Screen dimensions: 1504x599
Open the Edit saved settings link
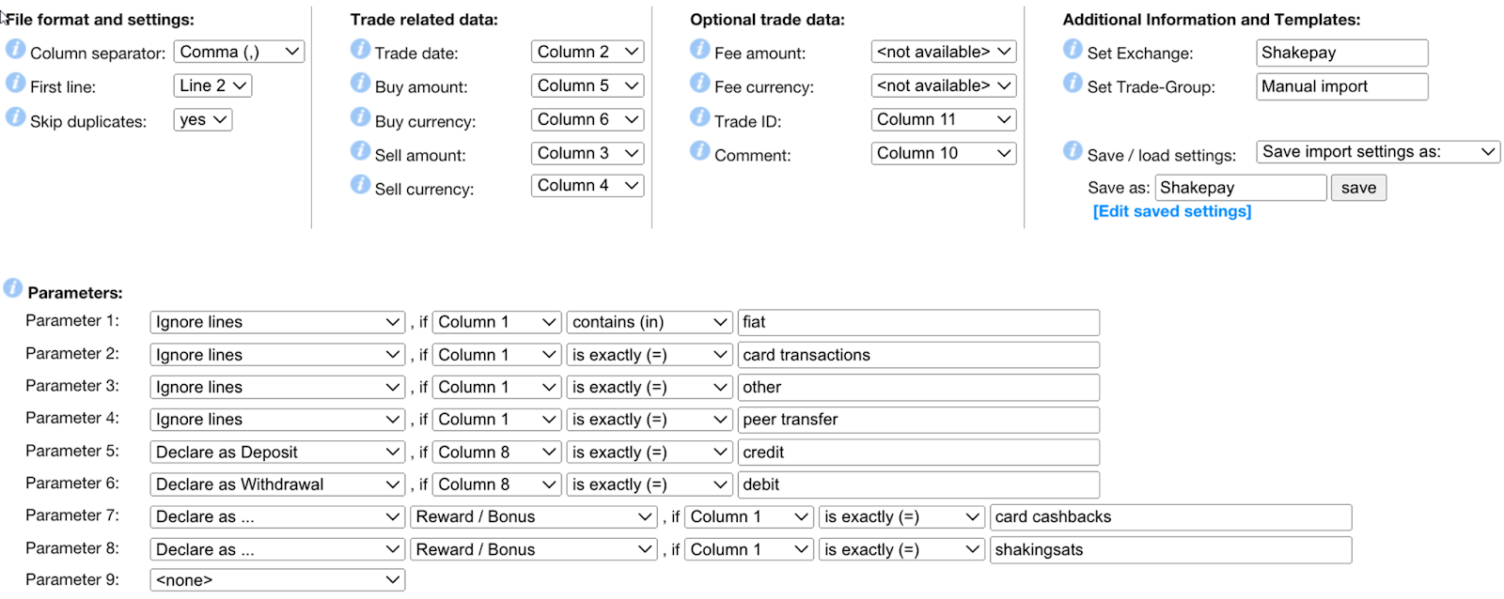tap(1172, 211)
